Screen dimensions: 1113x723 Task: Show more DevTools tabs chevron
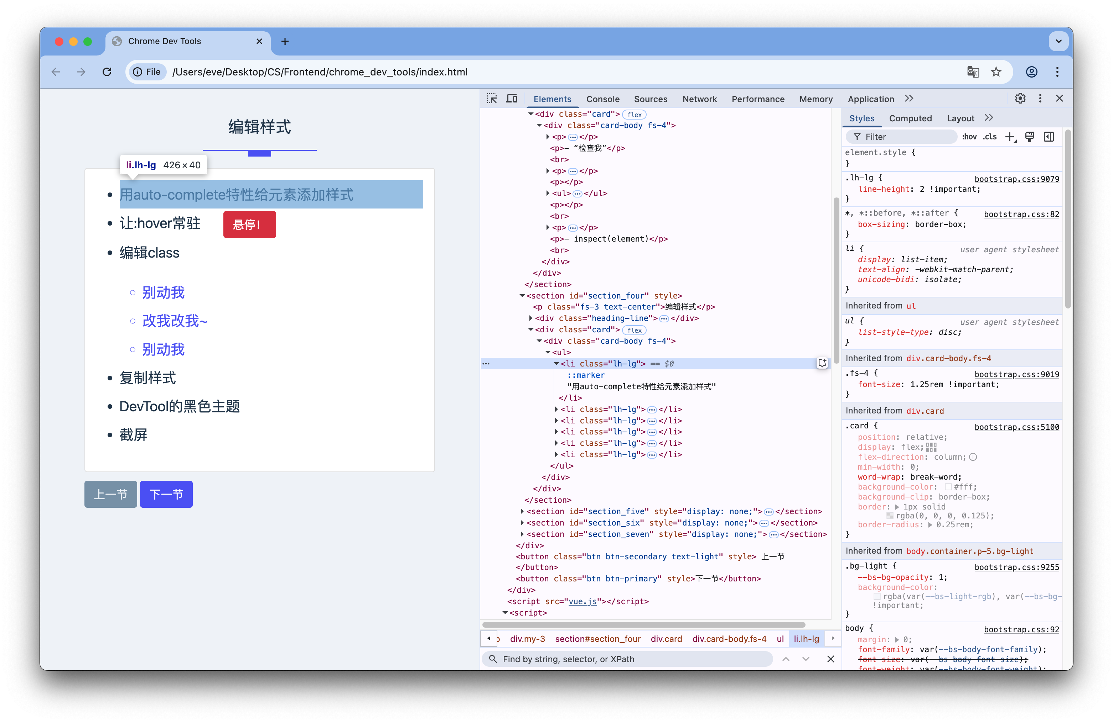908,99
